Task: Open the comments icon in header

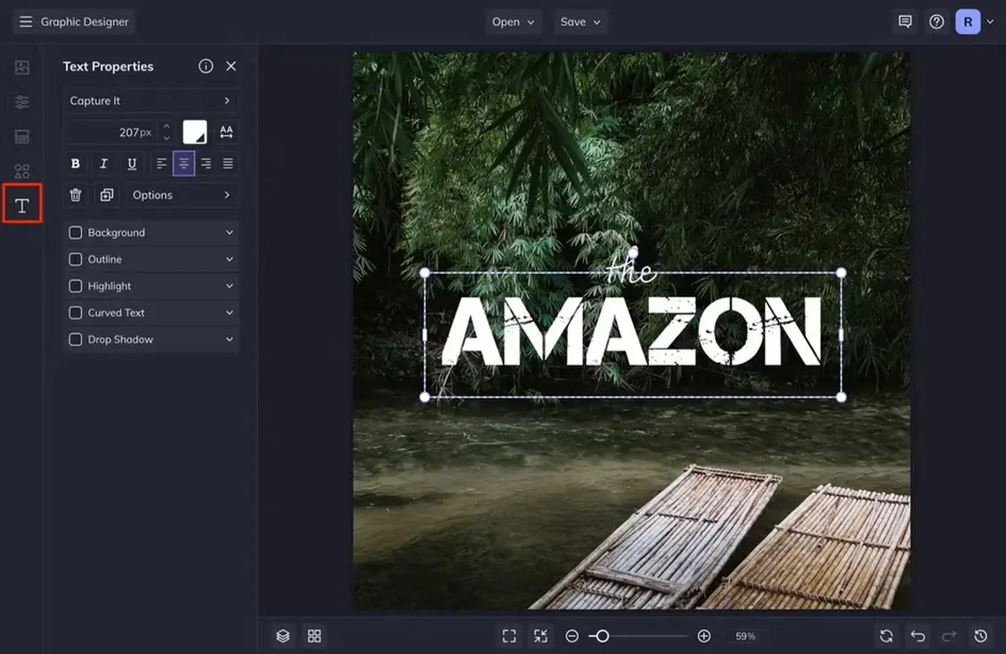Action: click(x=905, y=22)
